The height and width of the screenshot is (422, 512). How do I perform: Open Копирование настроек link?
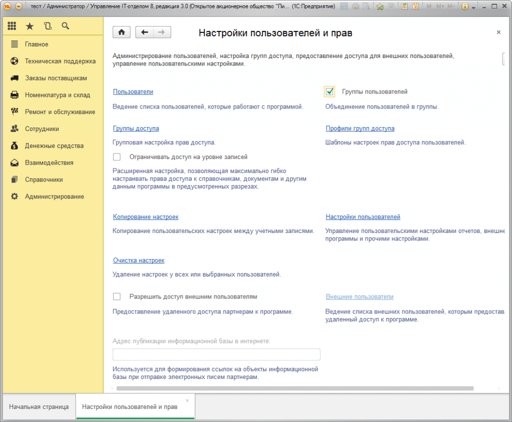[x=145, y=217]
